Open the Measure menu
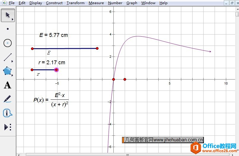 coord(96,3)
